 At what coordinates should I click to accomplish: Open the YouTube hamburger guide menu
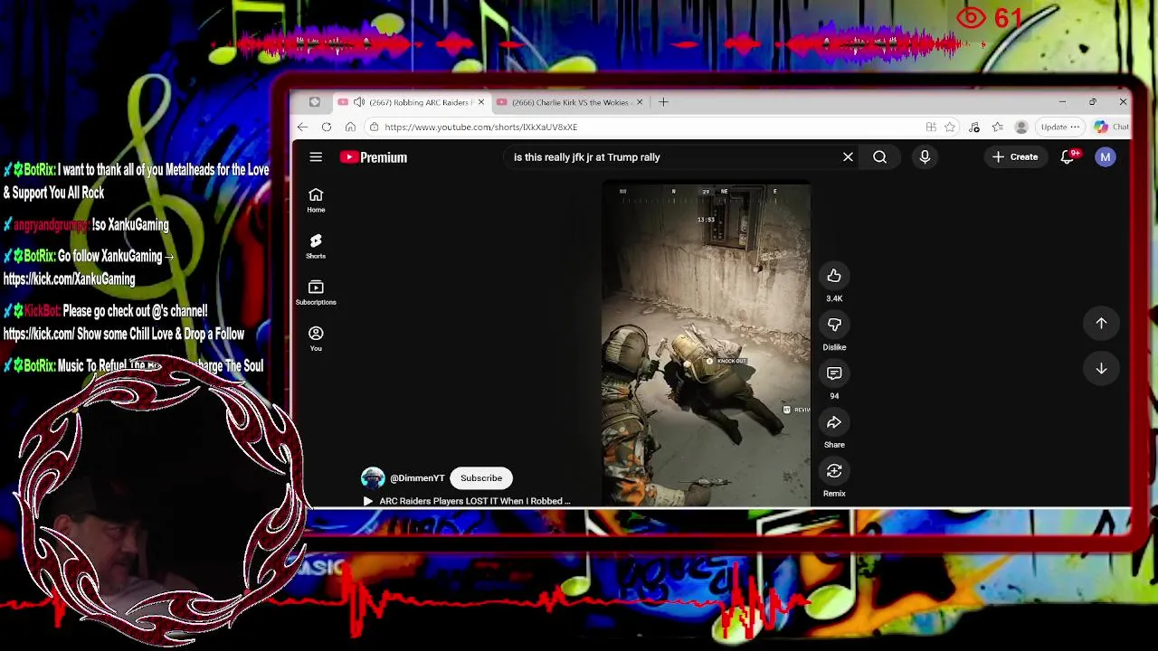(x=316, y=157)
